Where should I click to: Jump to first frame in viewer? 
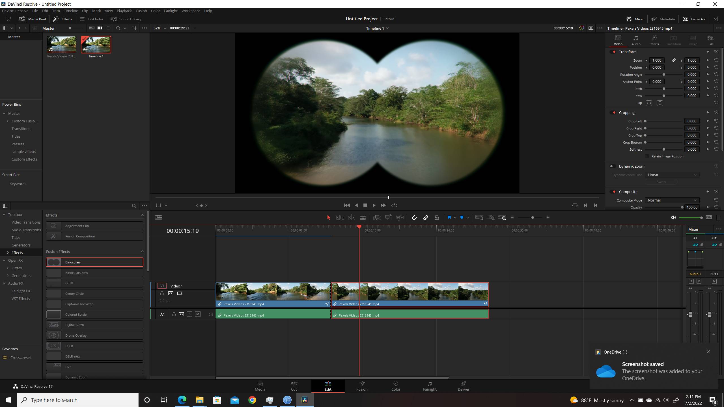click(x=347, y=205)
